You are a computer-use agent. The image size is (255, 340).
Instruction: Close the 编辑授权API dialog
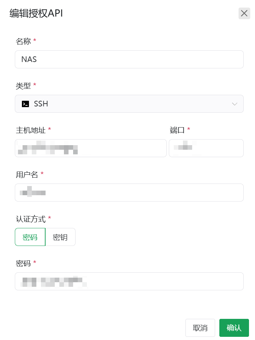point(244,13)
